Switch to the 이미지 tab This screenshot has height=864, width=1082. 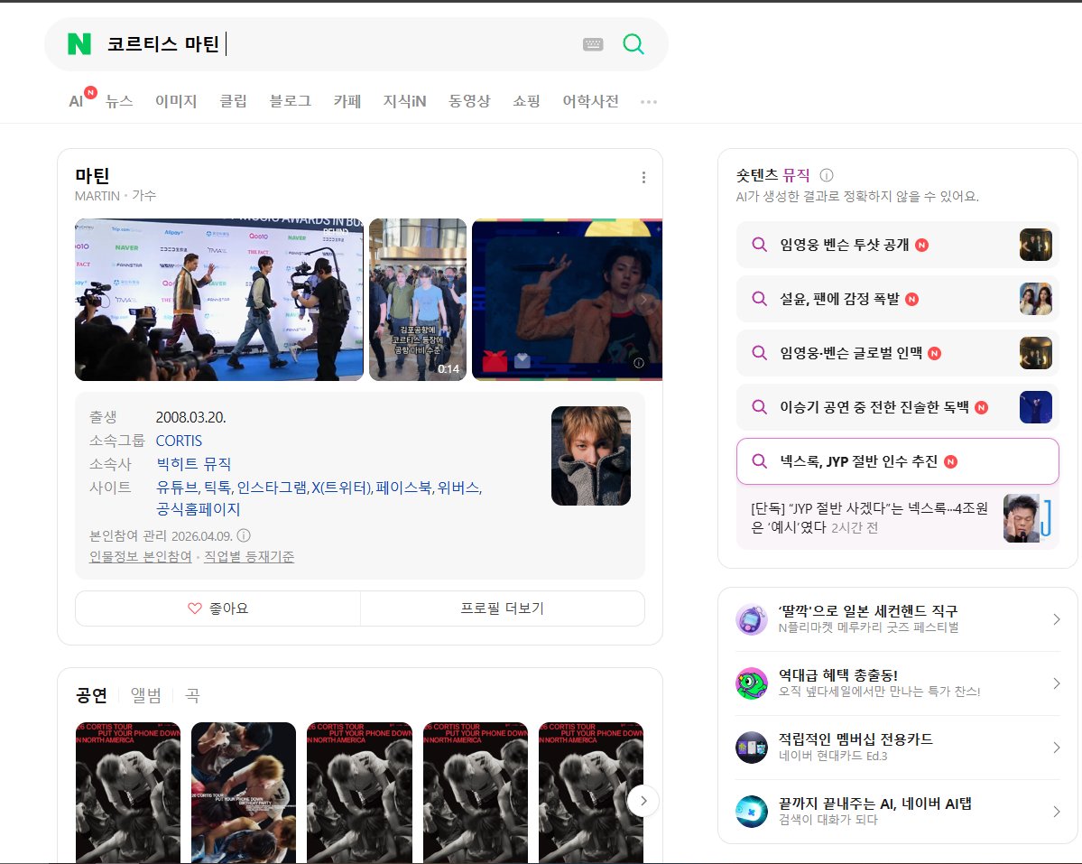pos(176,101)
